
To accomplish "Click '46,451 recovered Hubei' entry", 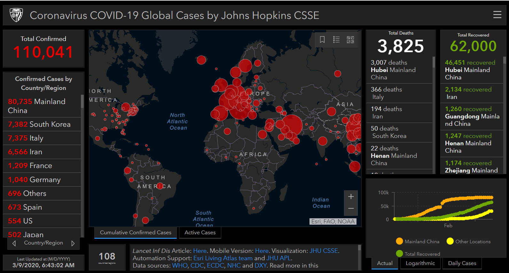I will [472, 70].
